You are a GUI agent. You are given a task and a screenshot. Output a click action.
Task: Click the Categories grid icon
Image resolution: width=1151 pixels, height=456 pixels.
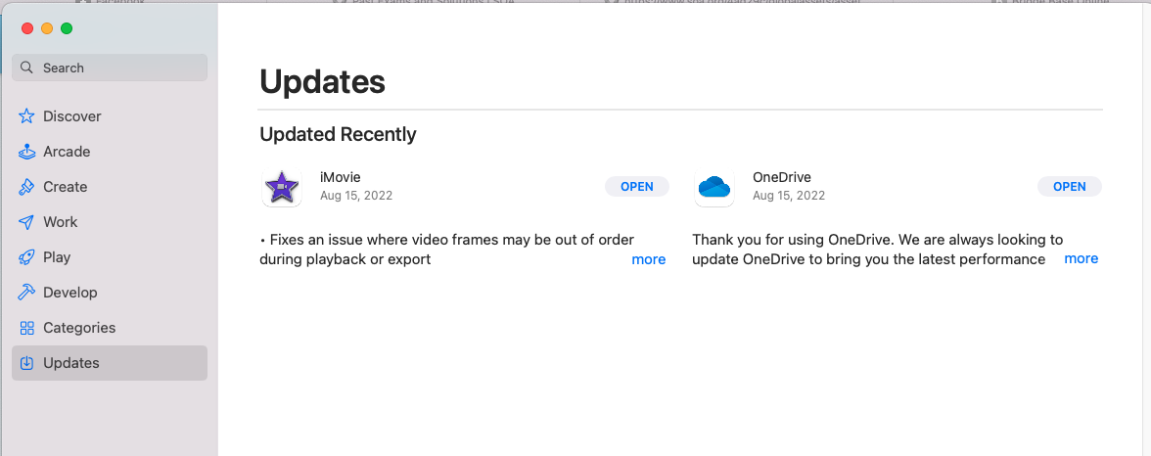tap(26, 328)
